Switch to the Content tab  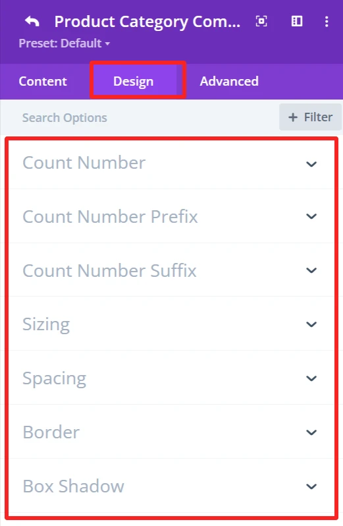click(x=43, y=81)
